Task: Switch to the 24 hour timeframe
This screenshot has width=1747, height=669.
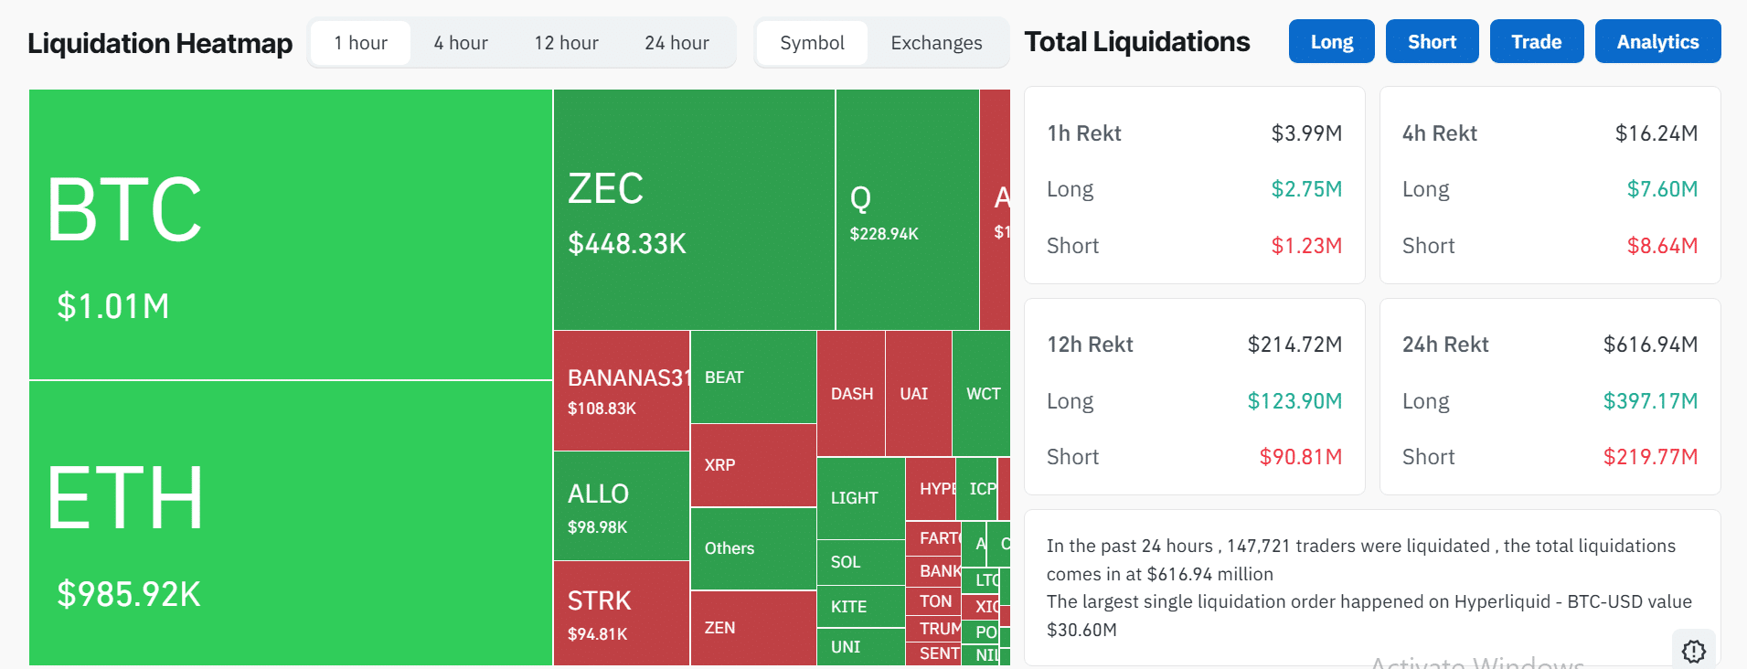Action: pyautogui.click(x=677, y=42)
